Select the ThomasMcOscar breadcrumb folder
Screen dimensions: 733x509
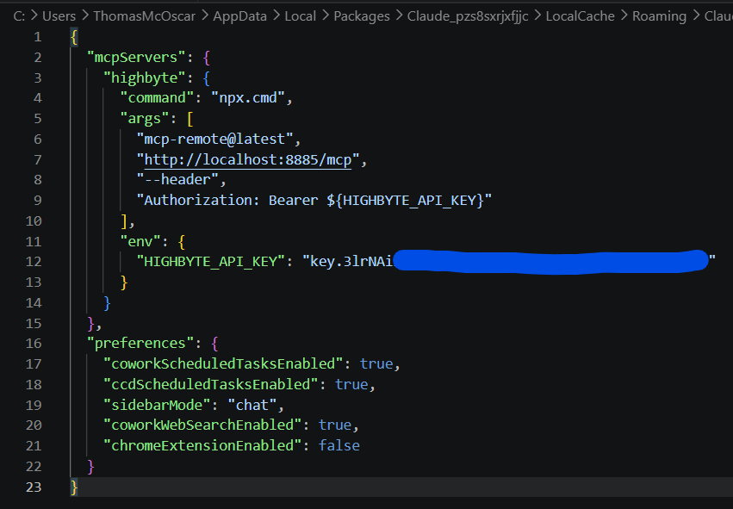(141, 16)
